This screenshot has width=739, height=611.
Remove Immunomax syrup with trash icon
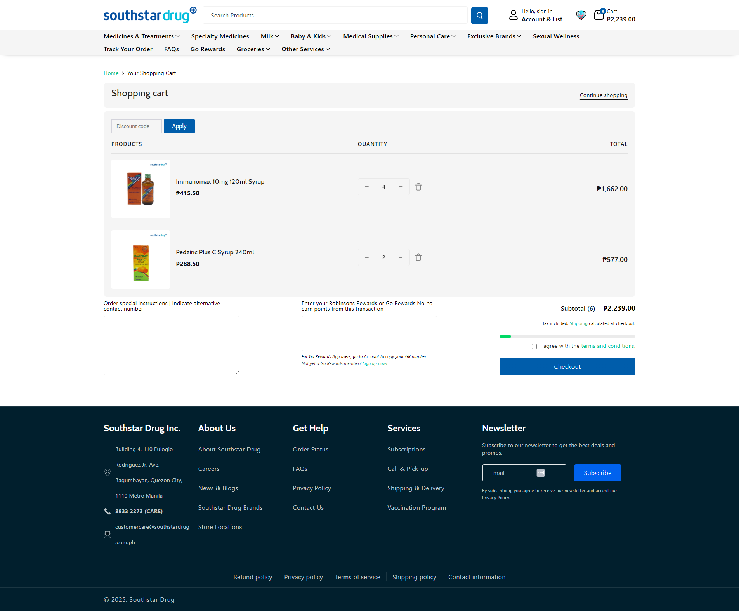[x=418, y=187]
